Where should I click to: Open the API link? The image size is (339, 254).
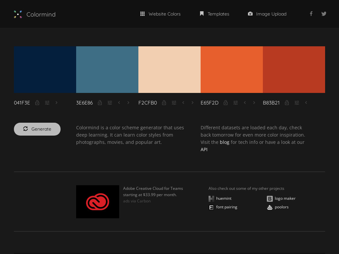pos(204,149)
